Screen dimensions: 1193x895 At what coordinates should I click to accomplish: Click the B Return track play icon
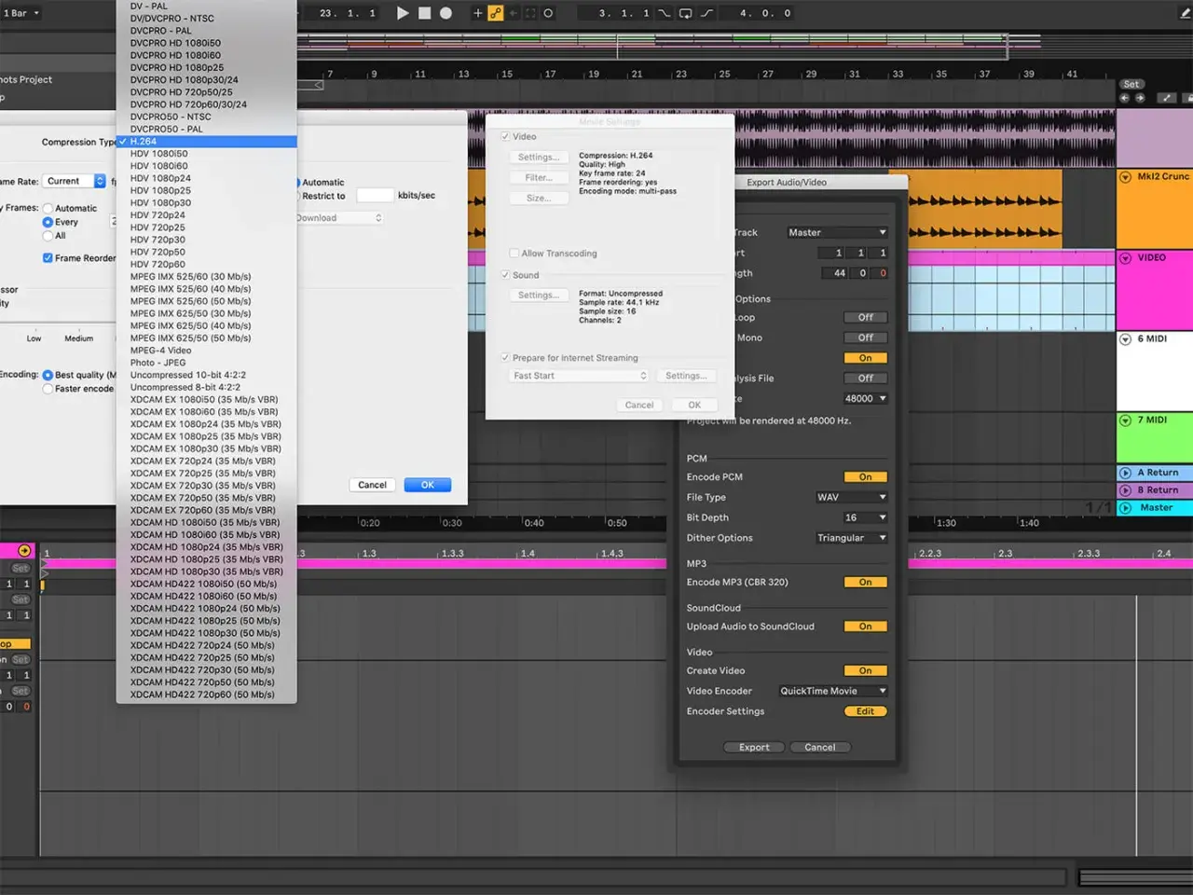(1126, 490)
